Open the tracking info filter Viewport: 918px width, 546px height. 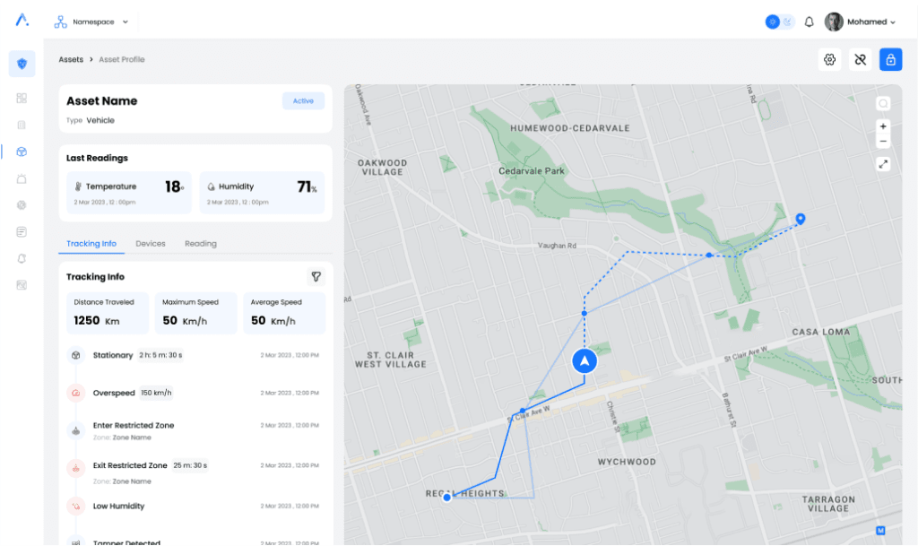click(x=316, y=277)
